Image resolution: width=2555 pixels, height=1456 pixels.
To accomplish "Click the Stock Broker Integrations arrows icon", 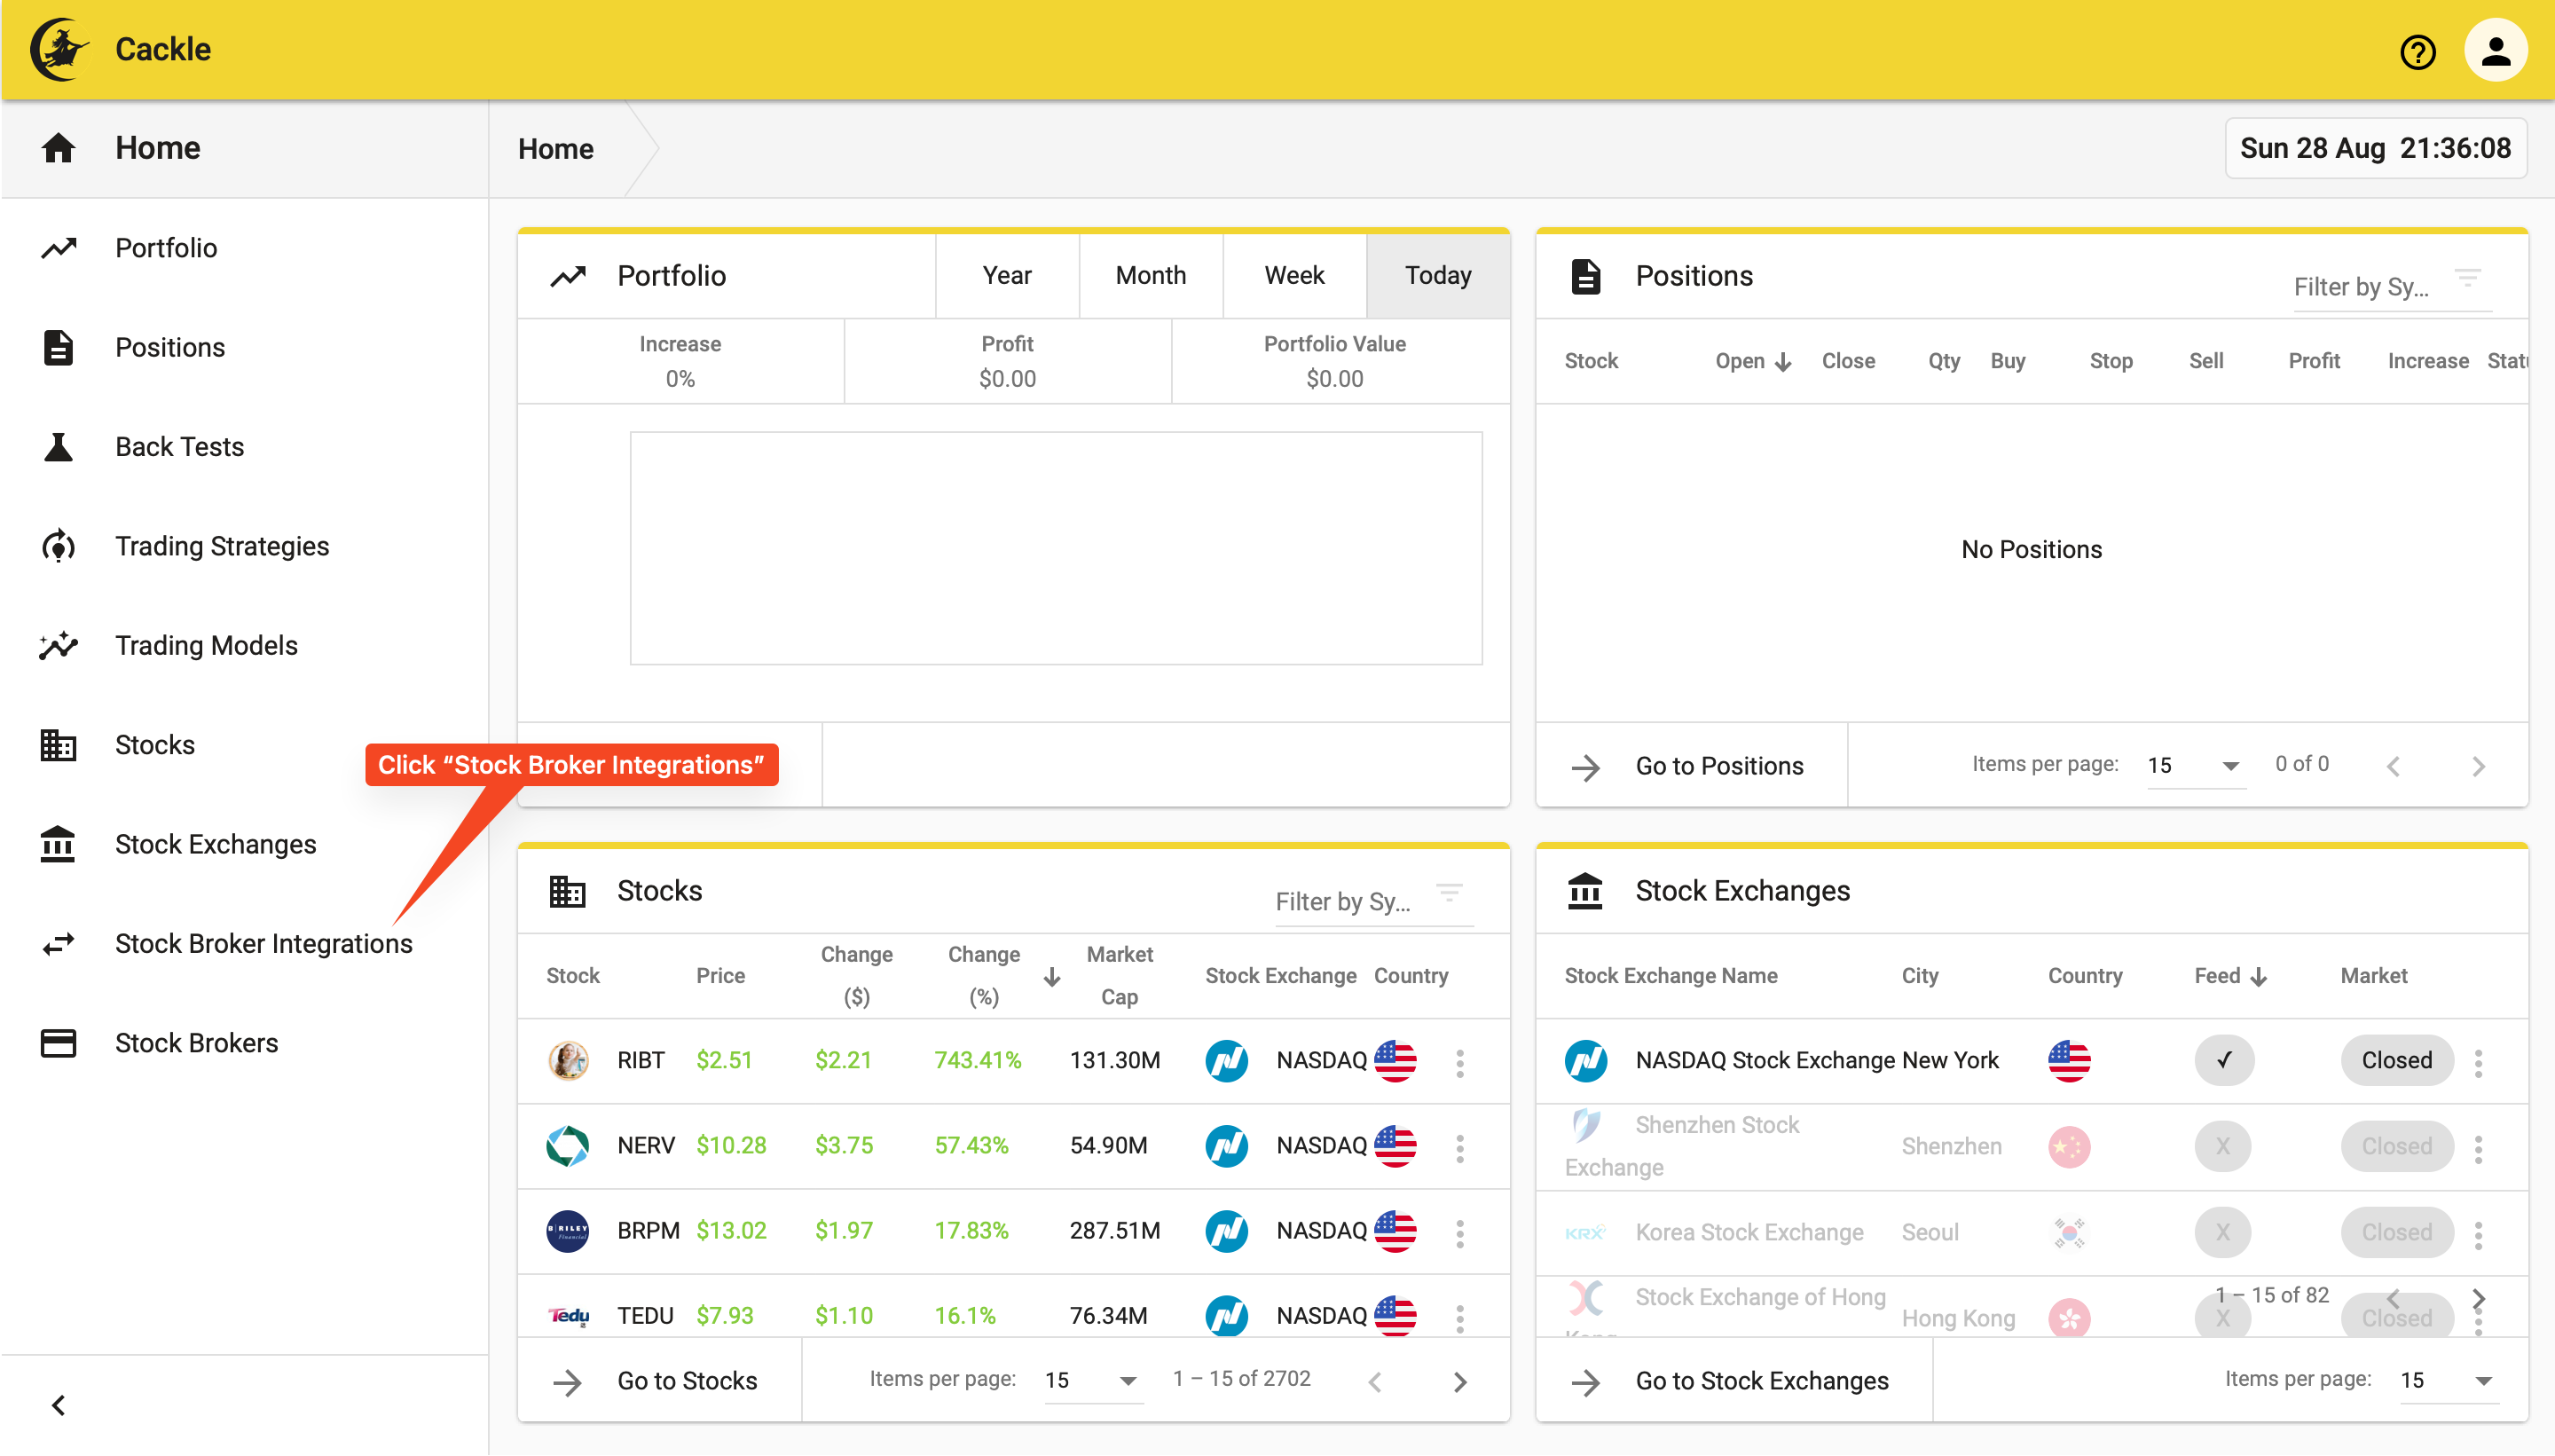I will pos(58,944).
